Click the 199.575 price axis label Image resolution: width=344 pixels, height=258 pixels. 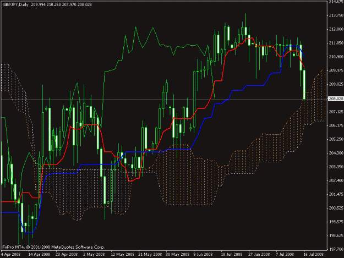pyautogui.click(x=336, y=222)
